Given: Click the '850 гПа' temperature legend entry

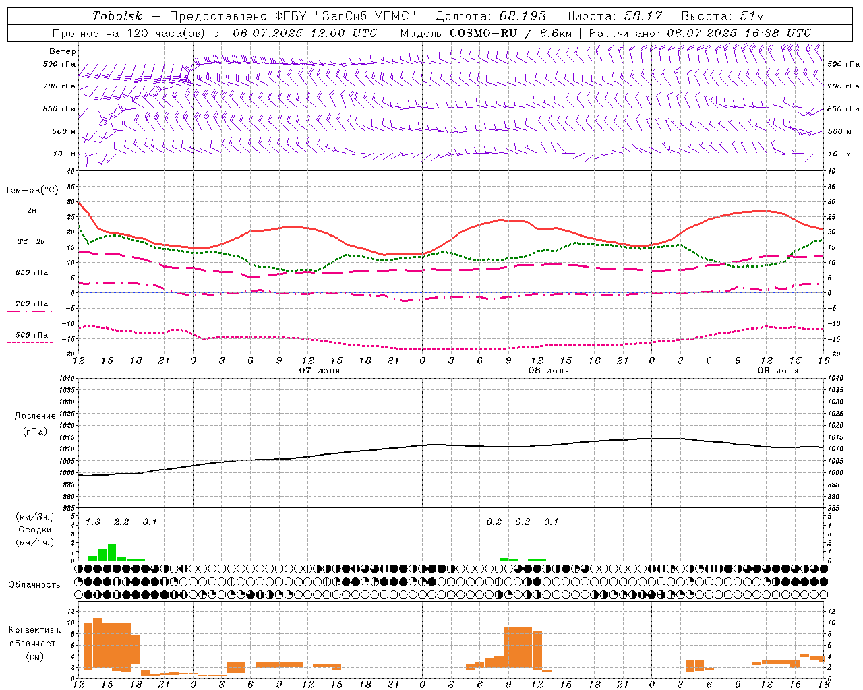Looking at the screenshot, I should click(32, 273).
